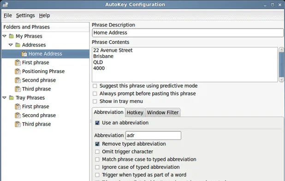Enable Match phrase case to typed abbreviation

coord(97,159)
